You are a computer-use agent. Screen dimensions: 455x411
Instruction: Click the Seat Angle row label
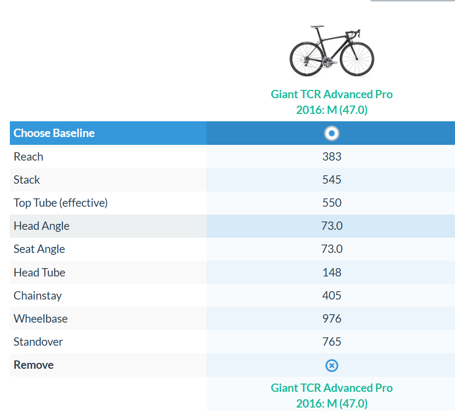(x=39, y=249)
